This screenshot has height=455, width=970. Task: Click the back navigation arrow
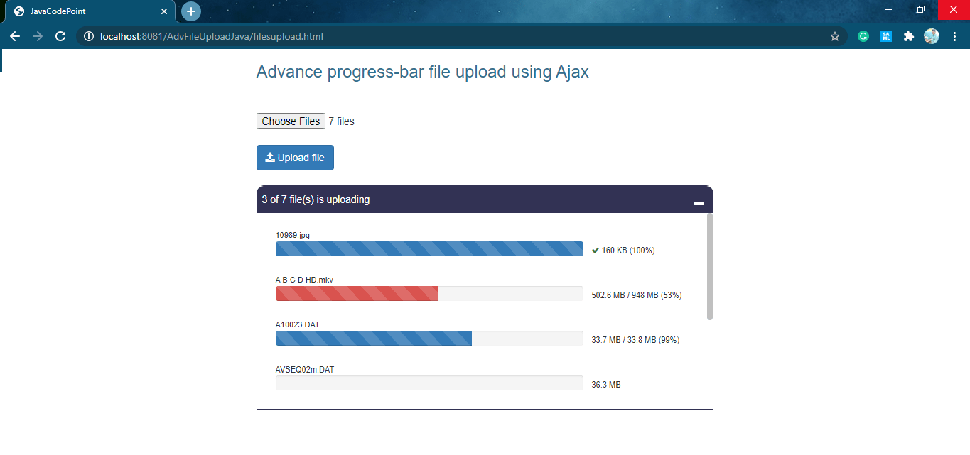pos(15,36)
